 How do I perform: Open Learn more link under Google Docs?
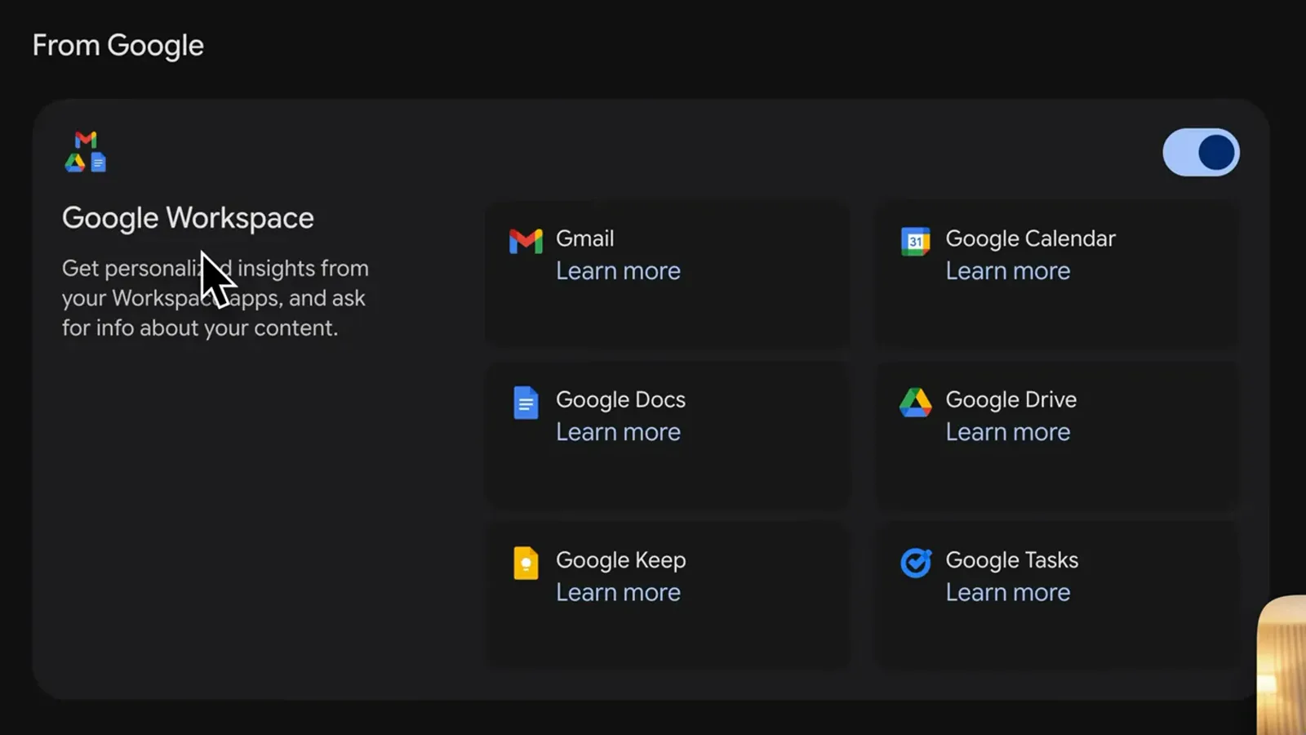point(618,432)
